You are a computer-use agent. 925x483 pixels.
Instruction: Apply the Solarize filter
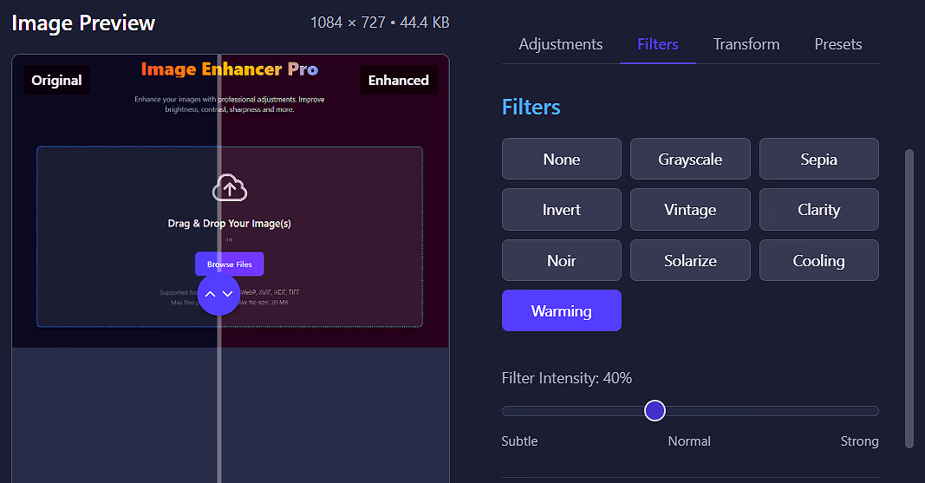tap(689, 260)
